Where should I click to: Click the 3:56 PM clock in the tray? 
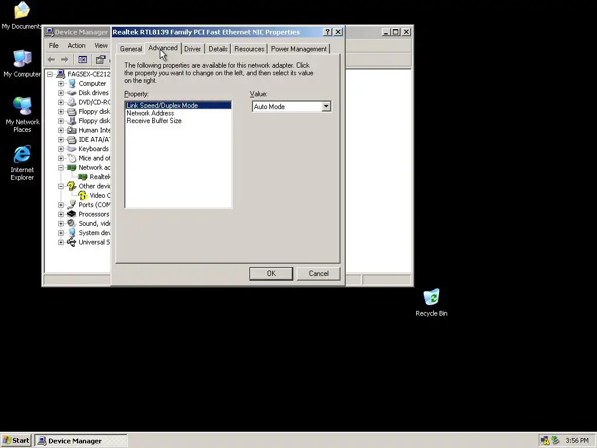(x=577, y=441)
